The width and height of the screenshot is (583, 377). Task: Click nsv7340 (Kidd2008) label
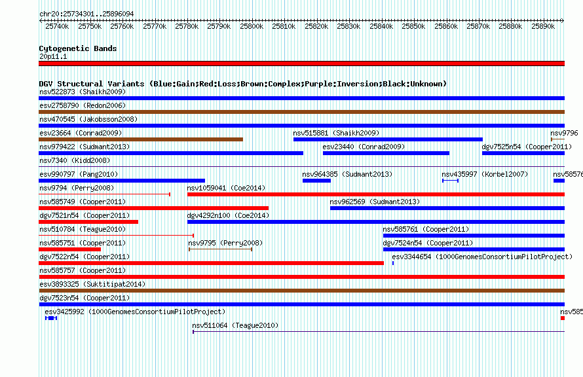[75, 160]
